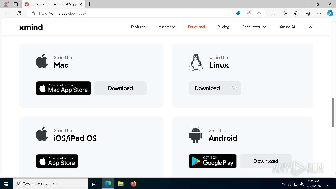Click the Linux penguin icon

[196, 62]
